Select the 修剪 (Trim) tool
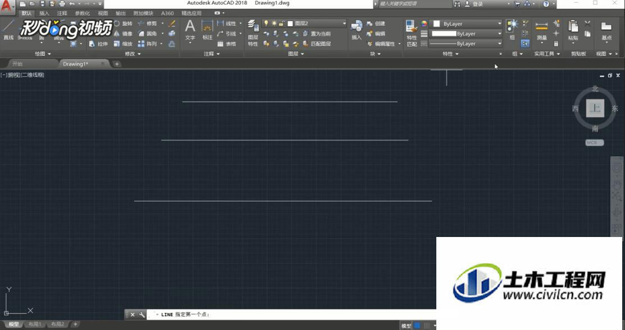Image resolution: width=625 pixels, height=330 pixels. [148, 24]
